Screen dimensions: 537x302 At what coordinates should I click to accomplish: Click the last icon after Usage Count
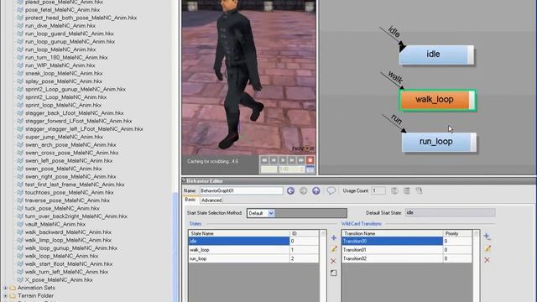click(420, 190)
